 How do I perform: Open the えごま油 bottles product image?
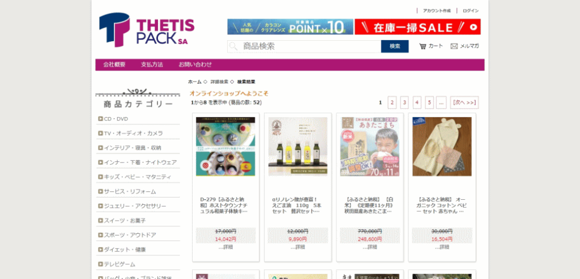297,147
